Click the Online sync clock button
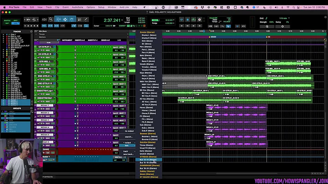This screenshot has width=328, height=184. [x=237, y=26]
